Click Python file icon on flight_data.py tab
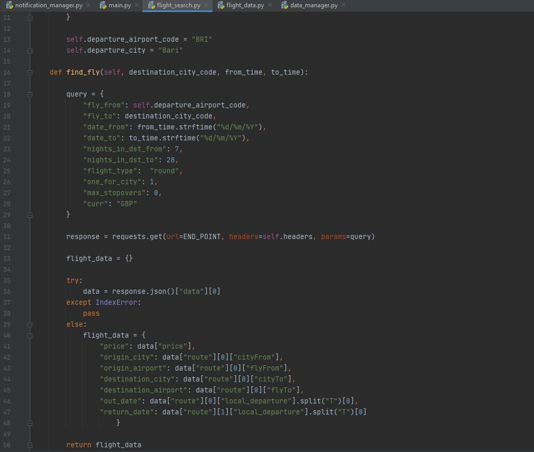 pyautogui.click(x=221, y=5)
